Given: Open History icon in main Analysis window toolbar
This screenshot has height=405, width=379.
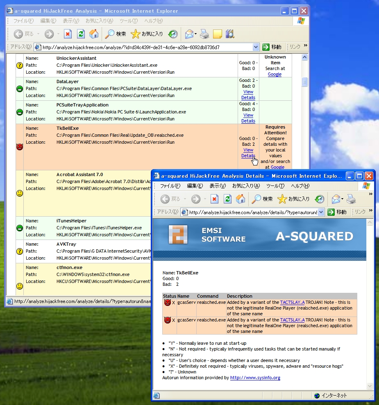Looking at the screenshot, I should pos(173,34).
